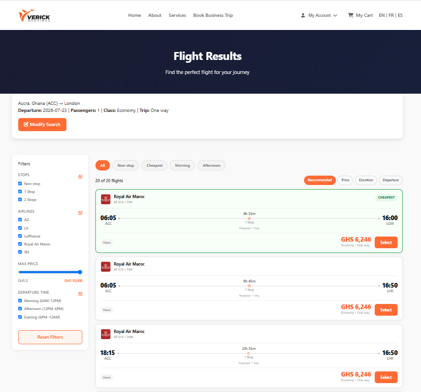Toggle the Lufthansa airline checkbox
The width and height of the screenshot is (421, 392).
tap(20, 236)
